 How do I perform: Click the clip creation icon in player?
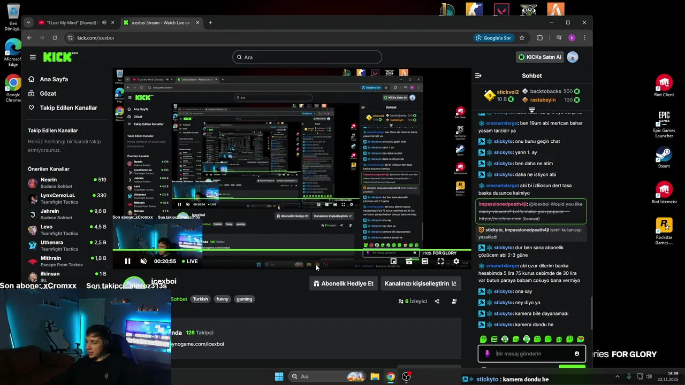pos(409,261)
